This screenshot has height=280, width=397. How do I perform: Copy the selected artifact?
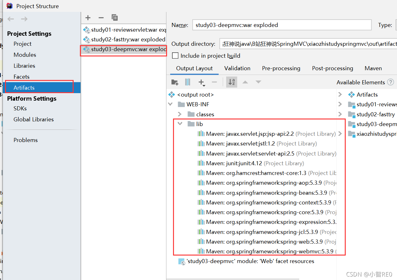[x=115, y=18]
